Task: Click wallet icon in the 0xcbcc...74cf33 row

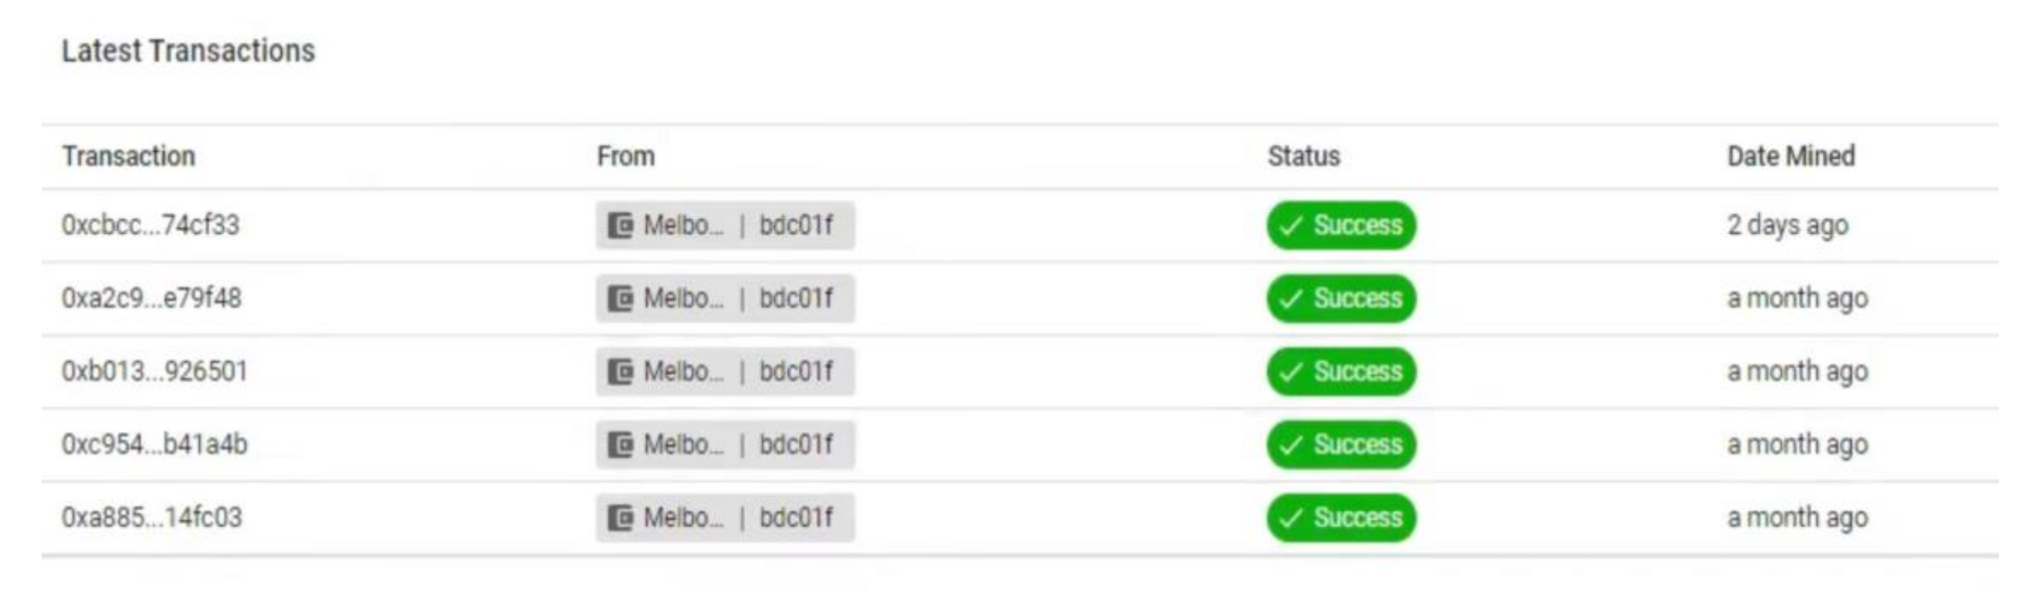Action: coord(621,226)
